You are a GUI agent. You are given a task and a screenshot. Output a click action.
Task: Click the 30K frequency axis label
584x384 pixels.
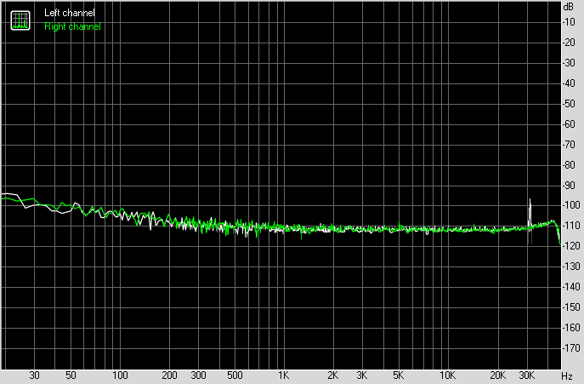pos(527,375)
